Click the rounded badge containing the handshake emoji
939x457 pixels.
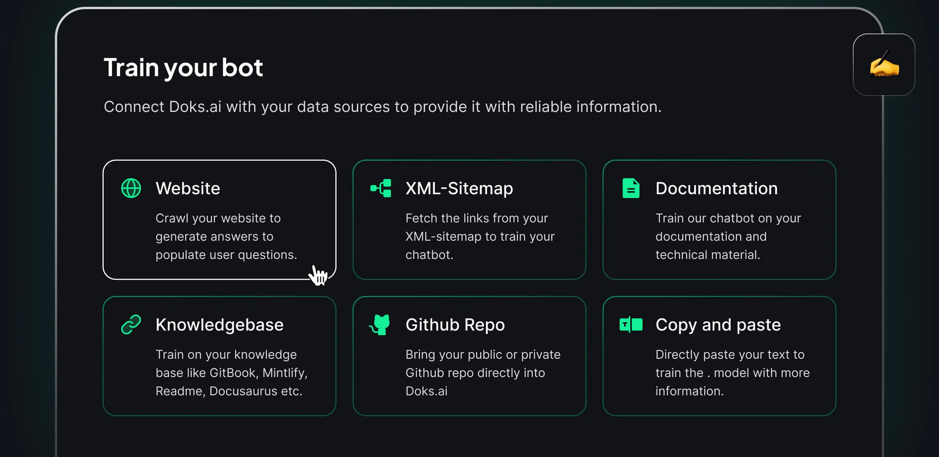(x=884, y=65)
